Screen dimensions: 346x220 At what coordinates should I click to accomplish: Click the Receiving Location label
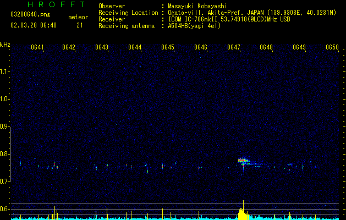point(128,13)
